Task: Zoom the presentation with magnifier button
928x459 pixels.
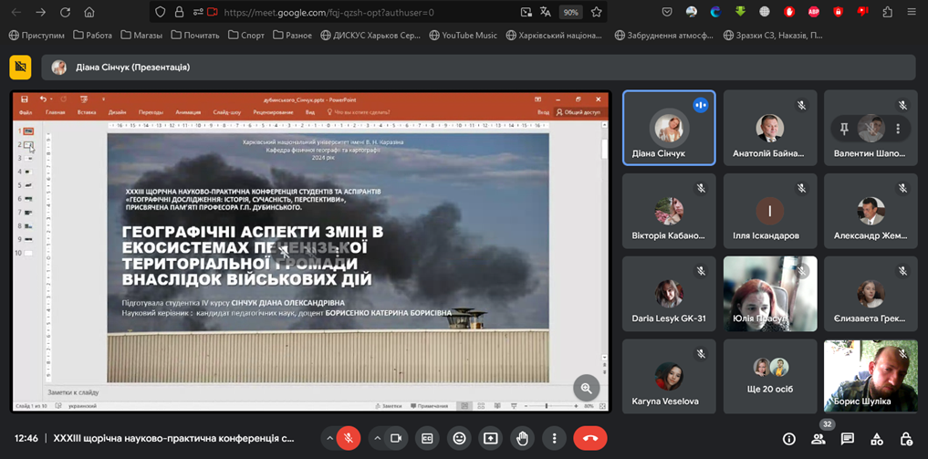Action: point(586,388)
